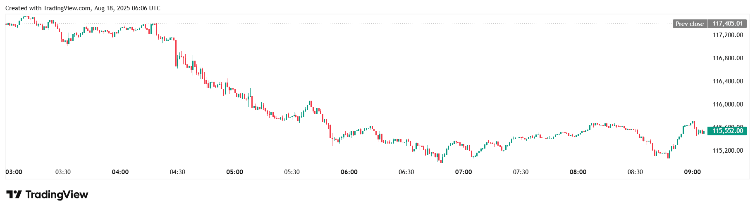The height and width of the screenshot is (210, 755).
Task: Select the 09:00 time axis label
Action: pyautogui.click(x=692, y=172)
